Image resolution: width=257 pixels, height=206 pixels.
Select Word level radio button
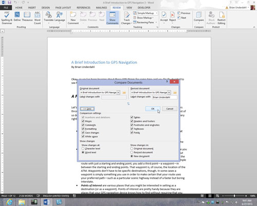[x=83, y=152]
